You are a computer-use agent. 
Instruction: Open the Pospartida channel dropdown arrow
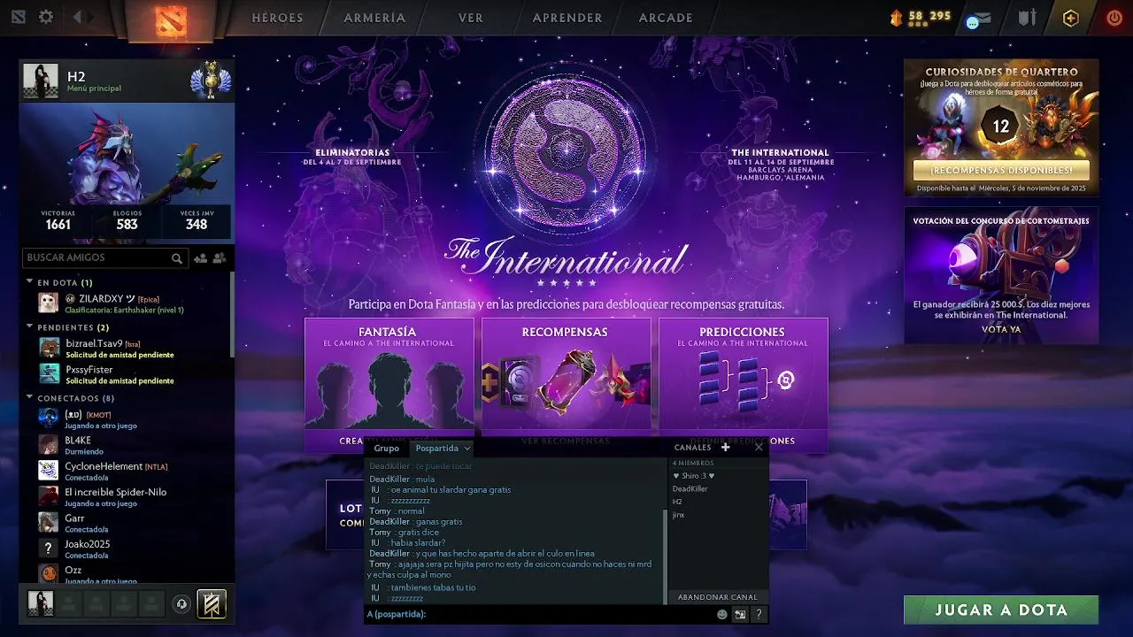point(467,449)
